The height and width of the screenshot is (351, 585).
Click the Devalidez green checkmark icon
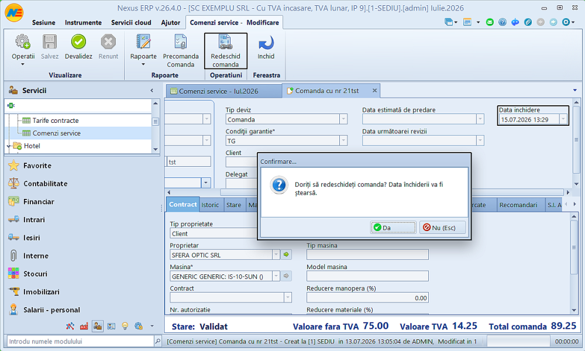click(x=78, y=42)
